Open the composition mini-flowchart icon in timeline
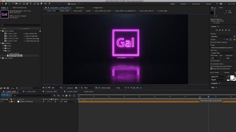This screenshot has height=132, width=236. click(x=54, y=96)
